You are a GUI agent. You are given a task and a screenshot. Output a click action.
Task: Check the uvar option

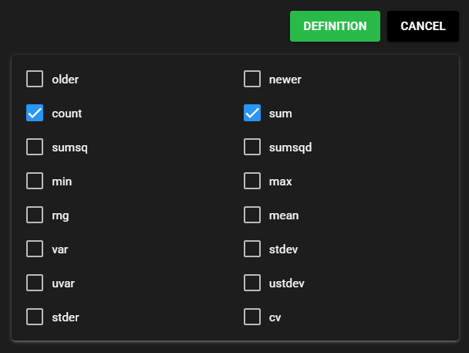pyautogui.click(x=35, y=283)
